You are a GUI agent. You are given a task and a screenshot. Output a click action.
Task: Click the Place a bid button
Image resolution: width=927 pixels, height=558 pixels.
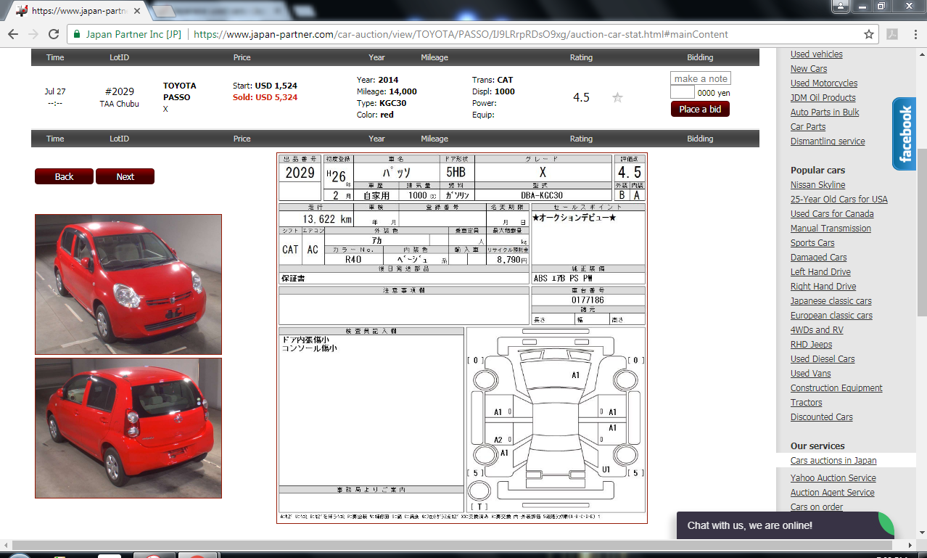(700, 109)
